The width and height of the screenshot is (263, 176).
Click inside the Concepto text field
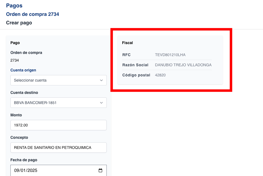[59, 148]
